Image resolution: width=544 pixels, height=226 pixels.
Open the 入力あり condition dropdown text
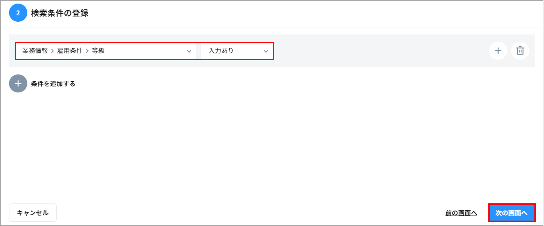(221, 51)
